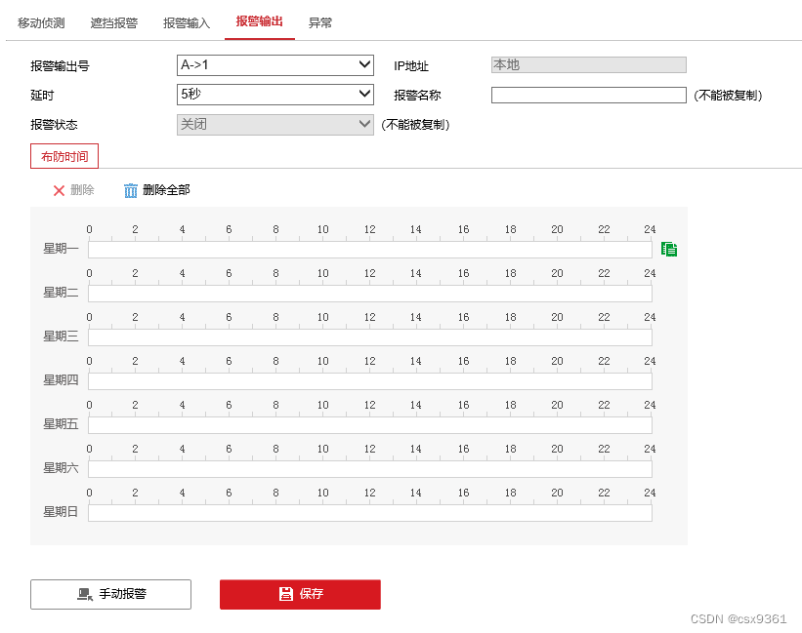This screenshot has width=802, height=633.
Task: Click the green copy schedule icon
Action: point(669,249)
